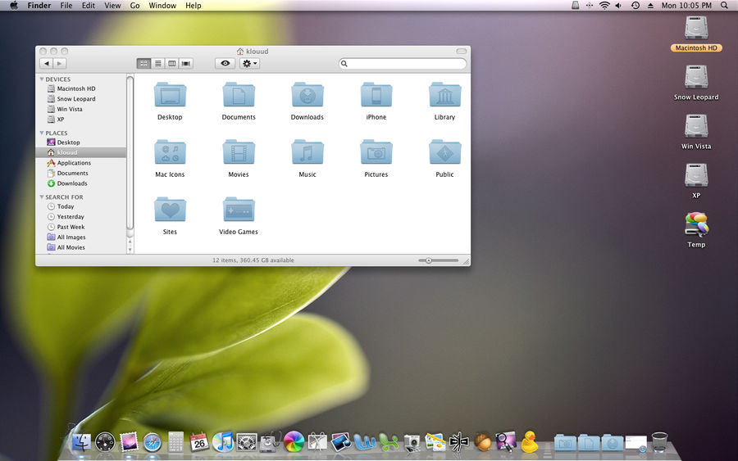This screenshot has height=461, width=738.
Task: Switch to icon view
Action: [143, 63]
